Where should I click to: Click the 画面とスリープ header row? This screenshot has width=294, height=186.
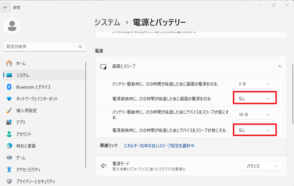click(191, 66)
